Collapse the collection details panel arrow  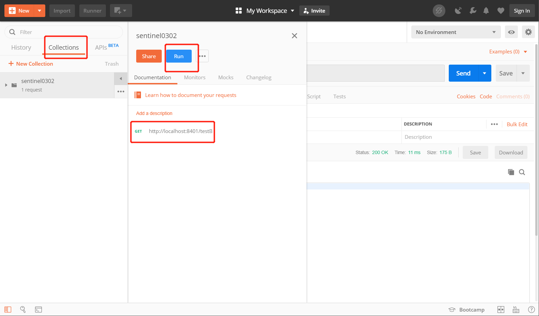121,79
